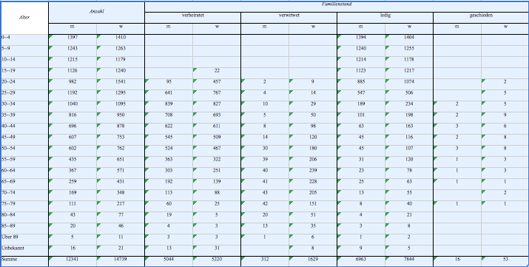Select cell 1217 in the 15--19 row

(x=409, y=73)
